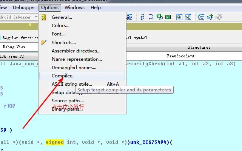Choose Font... in Options menu
The image size is (242, 151).
tap(82, 34)
